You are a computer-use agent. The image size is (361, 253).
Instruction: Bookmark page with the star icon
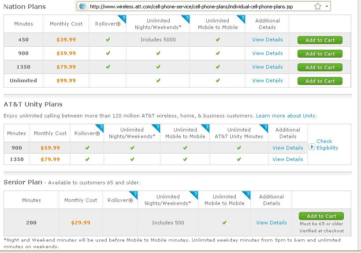318,7
